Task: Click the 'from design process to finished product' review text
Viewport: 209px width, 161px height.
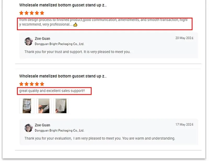Action: (x=103, y=22)
